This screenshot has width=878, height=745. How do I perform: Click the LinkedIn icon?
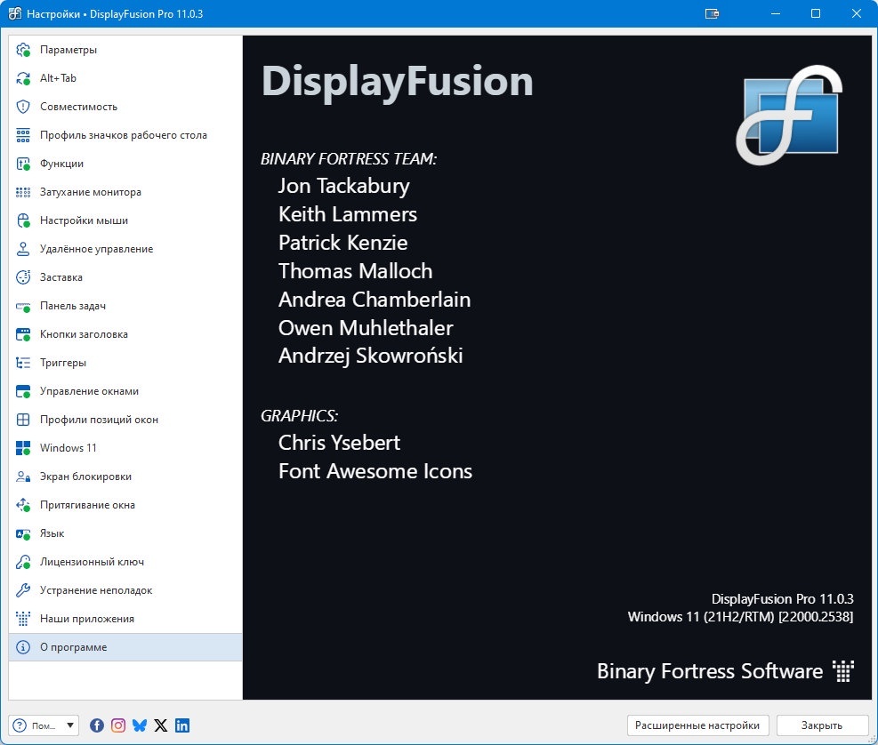click(x=182, y=725)
